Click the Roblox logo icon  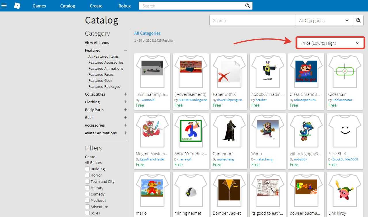[17, 6]
